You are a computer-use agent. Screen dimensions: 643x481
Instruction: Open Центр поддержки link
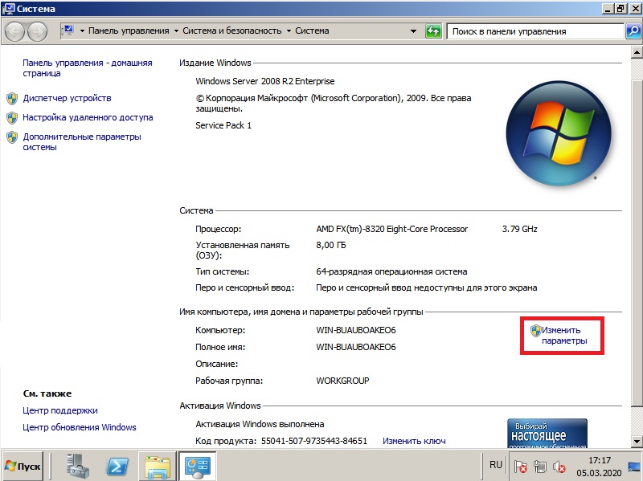[59, 410]
